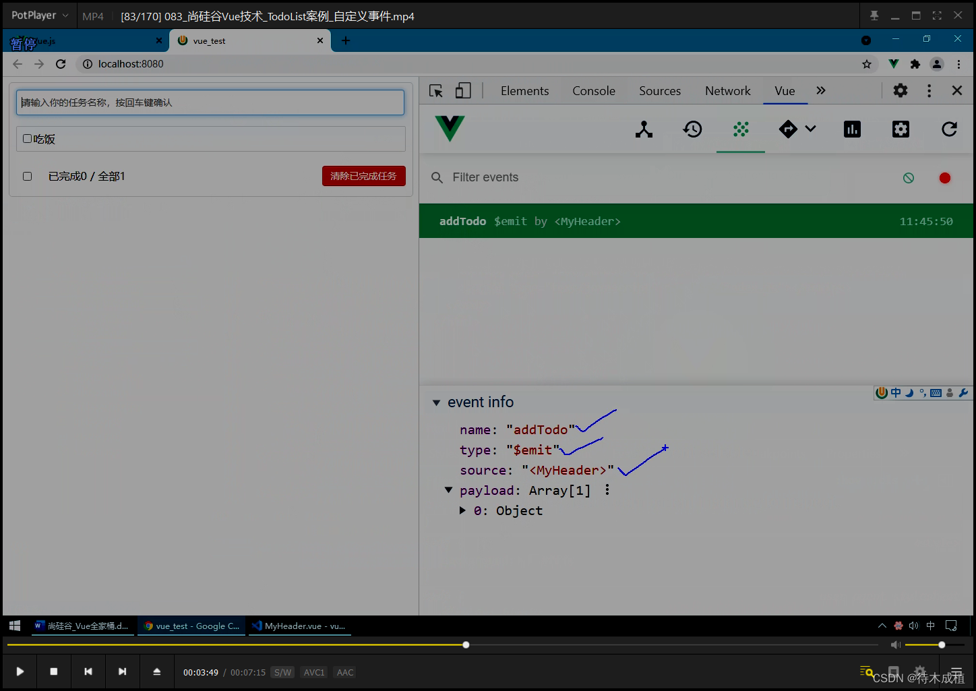This screenshot has height=691, width=976.
Task: Toggle the select-all 已完成 checkbox
Action: [28, 176]
